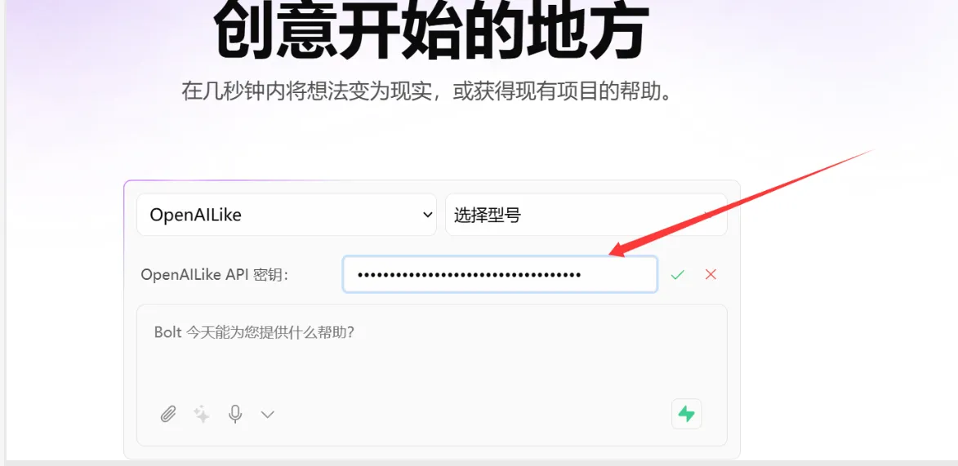Viewport: 958px width, 466px height.
Task: Attach a file with the paperclip icon
Action: pos(168,415)
